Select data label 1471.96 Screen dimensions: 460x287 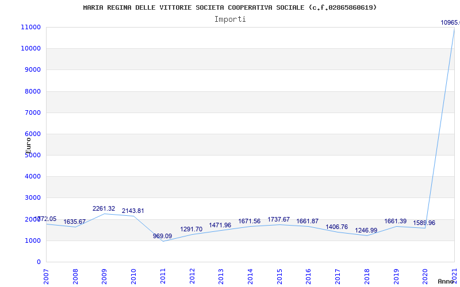coord(220,225)
